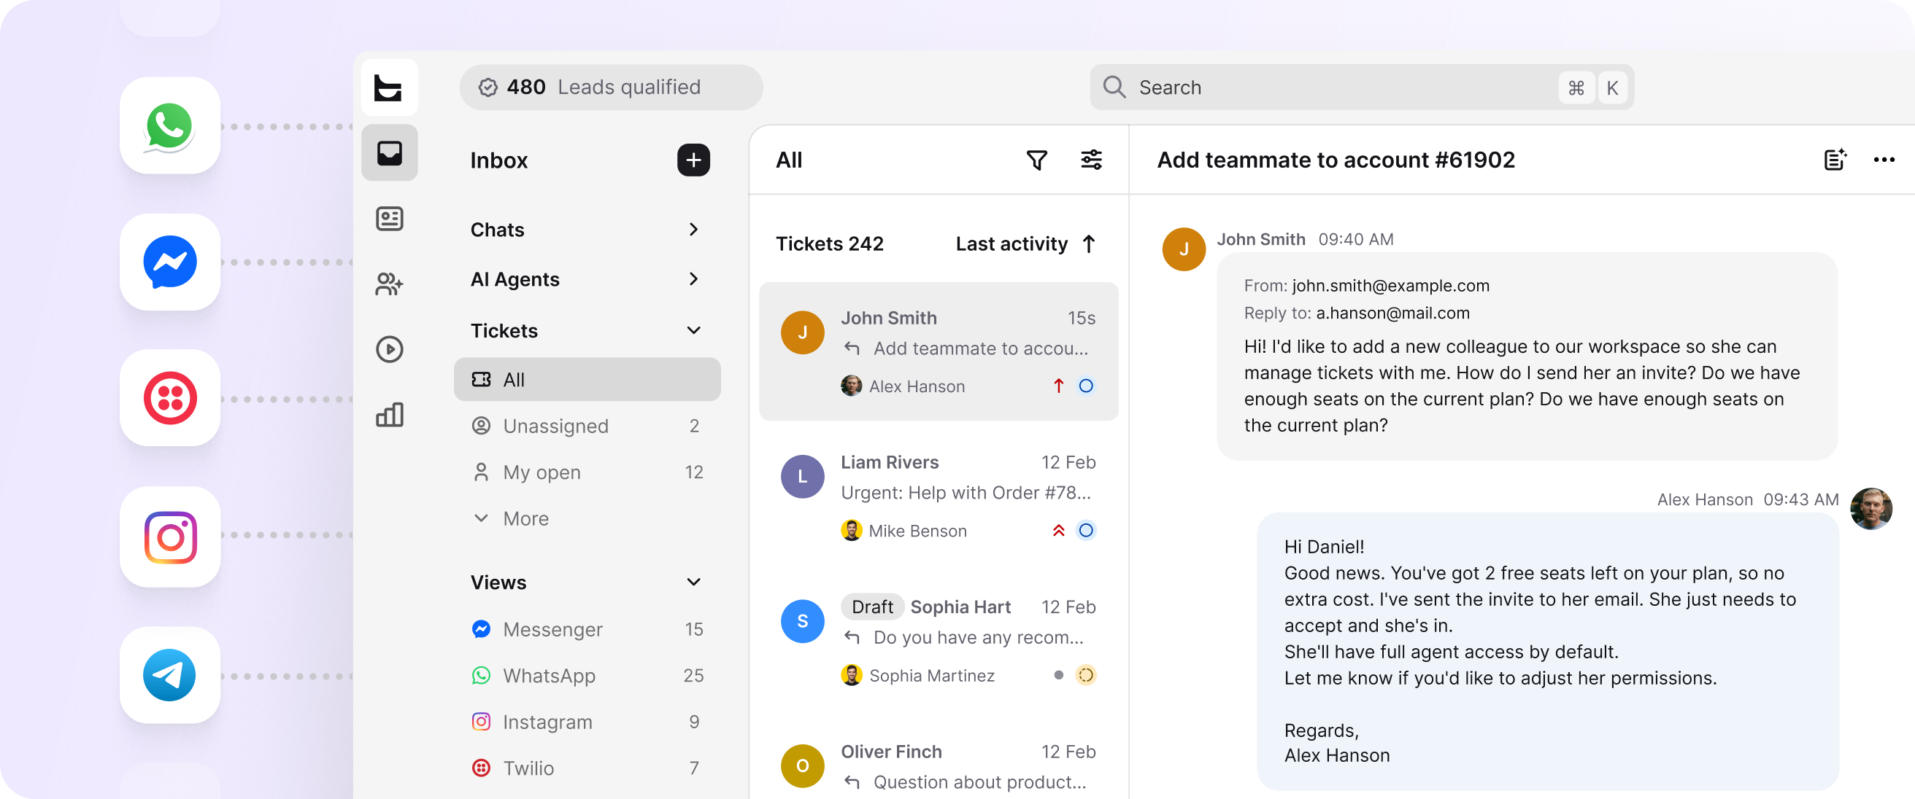
Task: Click the plus button beside Inbox
Action: (693, 160)
